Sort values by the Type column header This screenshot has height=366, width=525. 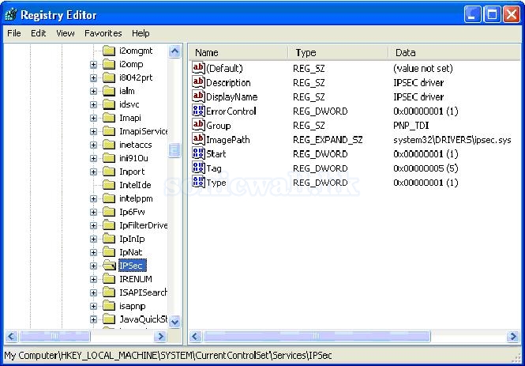338,53
